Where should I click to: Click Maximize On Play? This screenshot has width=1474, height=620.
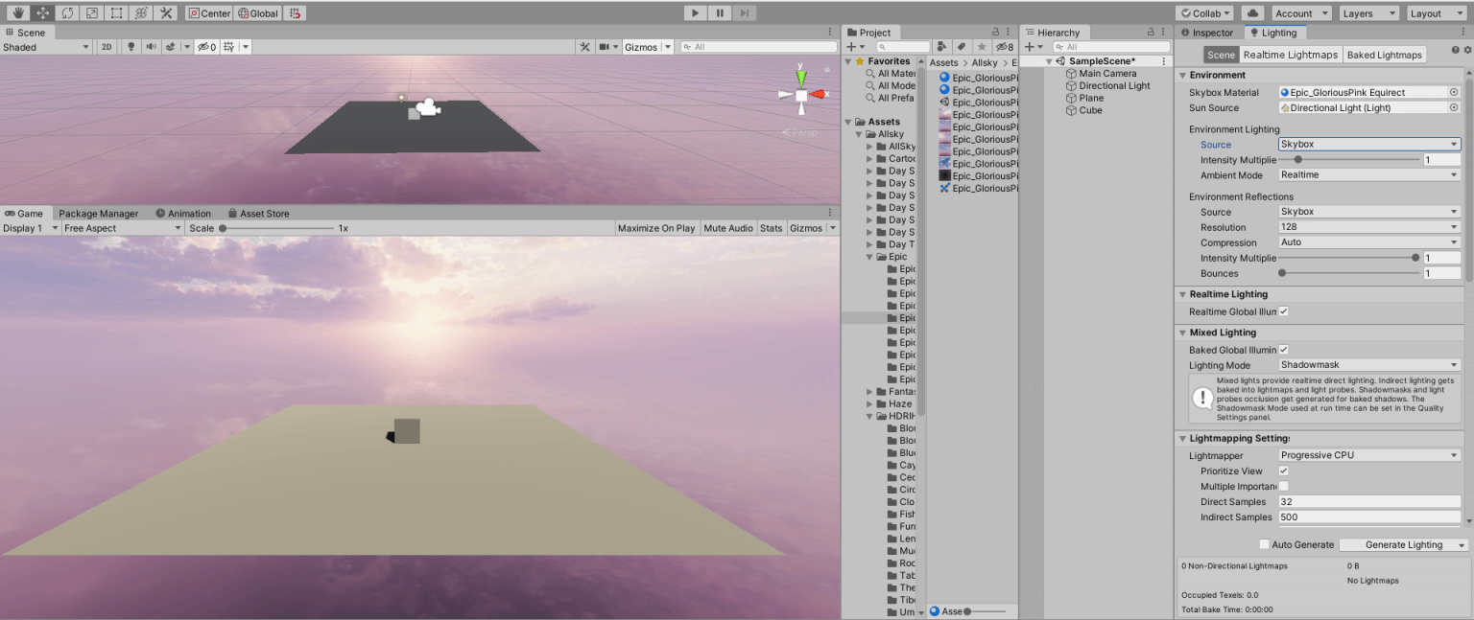(656, 227)
